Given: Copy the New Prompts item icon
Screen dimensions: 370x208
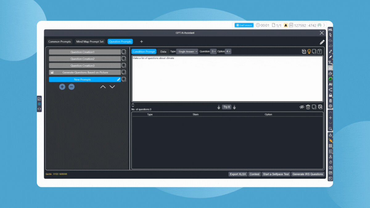Looking at the screenshot, I should click(x=124, y=79).
